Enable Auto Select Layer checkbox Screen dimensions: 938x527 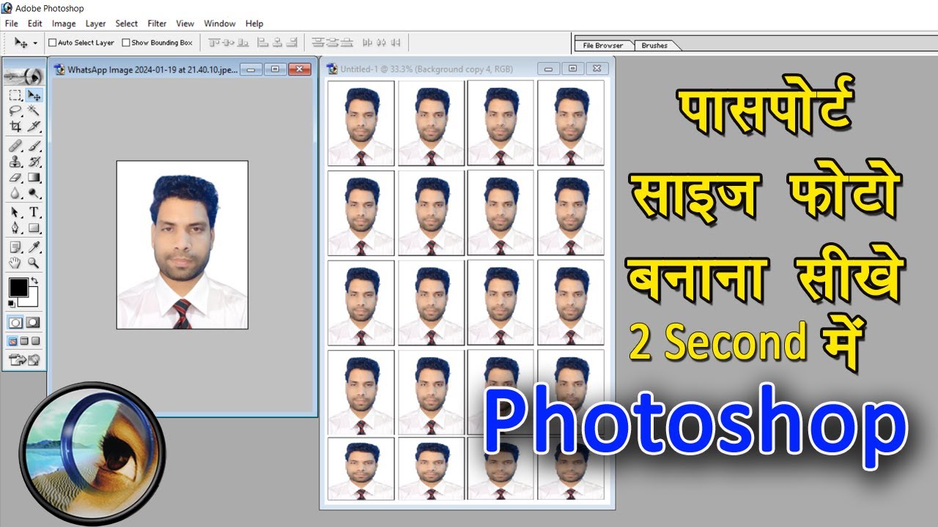click(x=52, y=42)
